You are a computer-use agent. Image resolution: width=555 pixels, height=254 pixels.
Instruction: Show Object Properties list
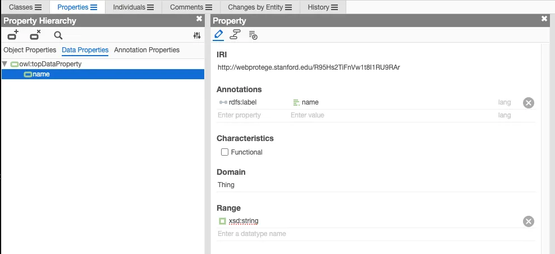(x=30, y=50)
